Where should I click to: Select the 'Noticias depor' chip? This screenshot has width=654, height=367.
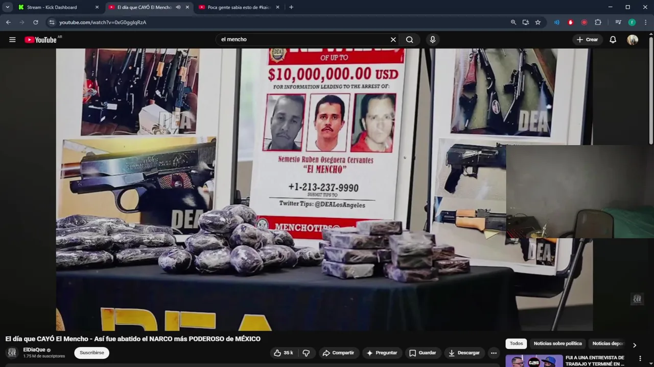click(608, 344)
